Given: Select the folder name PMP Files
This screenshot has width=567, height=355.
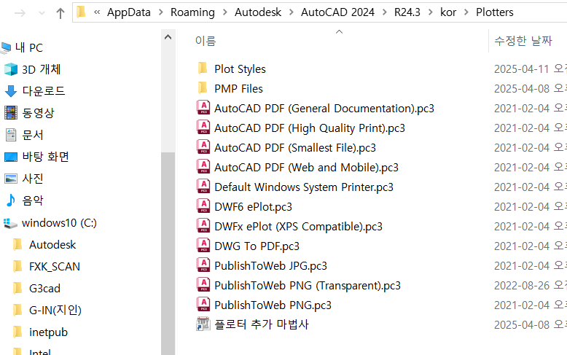Looking at the screenshot, I should 238,89.
